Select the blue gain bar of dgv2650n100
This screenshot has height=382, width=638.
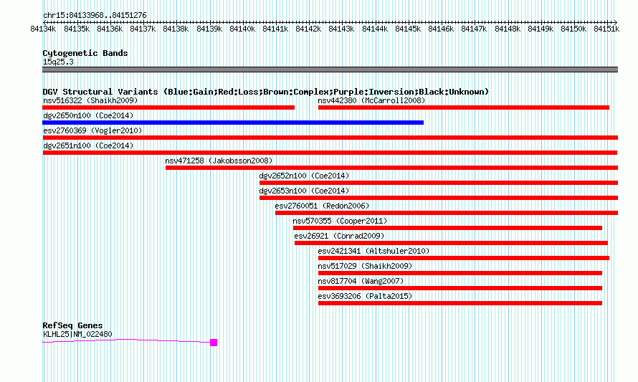tap(233, 123)
